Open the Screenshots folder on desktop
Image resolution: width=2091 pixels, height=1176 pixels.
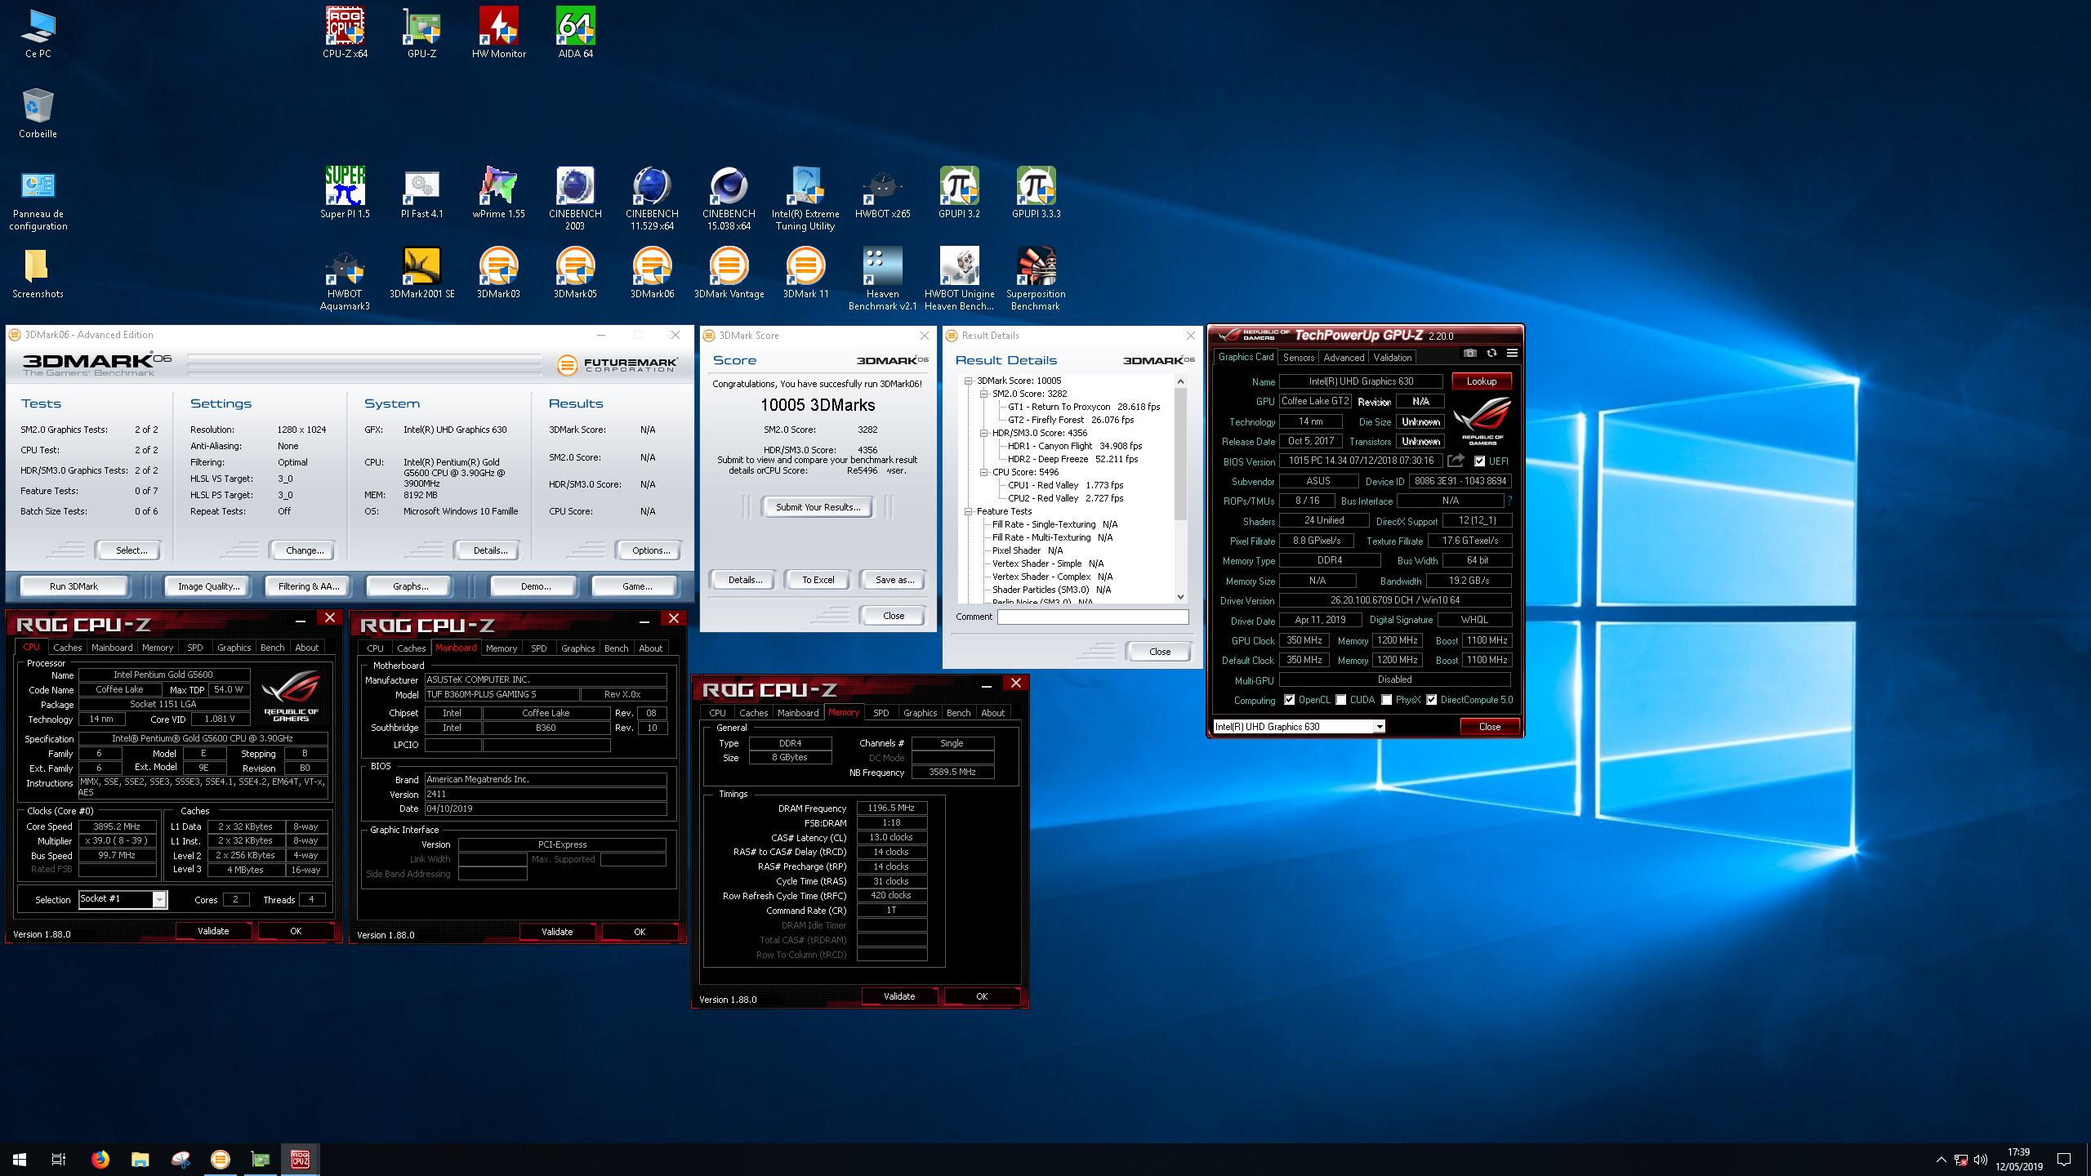[38, 273]
